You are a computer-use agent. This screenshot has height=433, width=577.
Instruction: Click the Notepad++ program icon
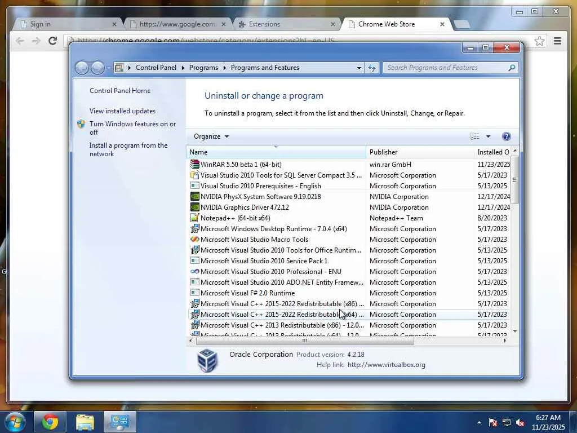(x=194, y=218)
